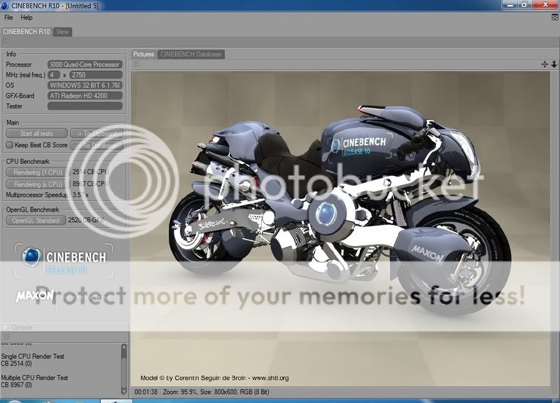Viewport: 560px width, 403px height.
Task: Click the grip handle below CINEBENCH R10 tab
Action: 6,43
